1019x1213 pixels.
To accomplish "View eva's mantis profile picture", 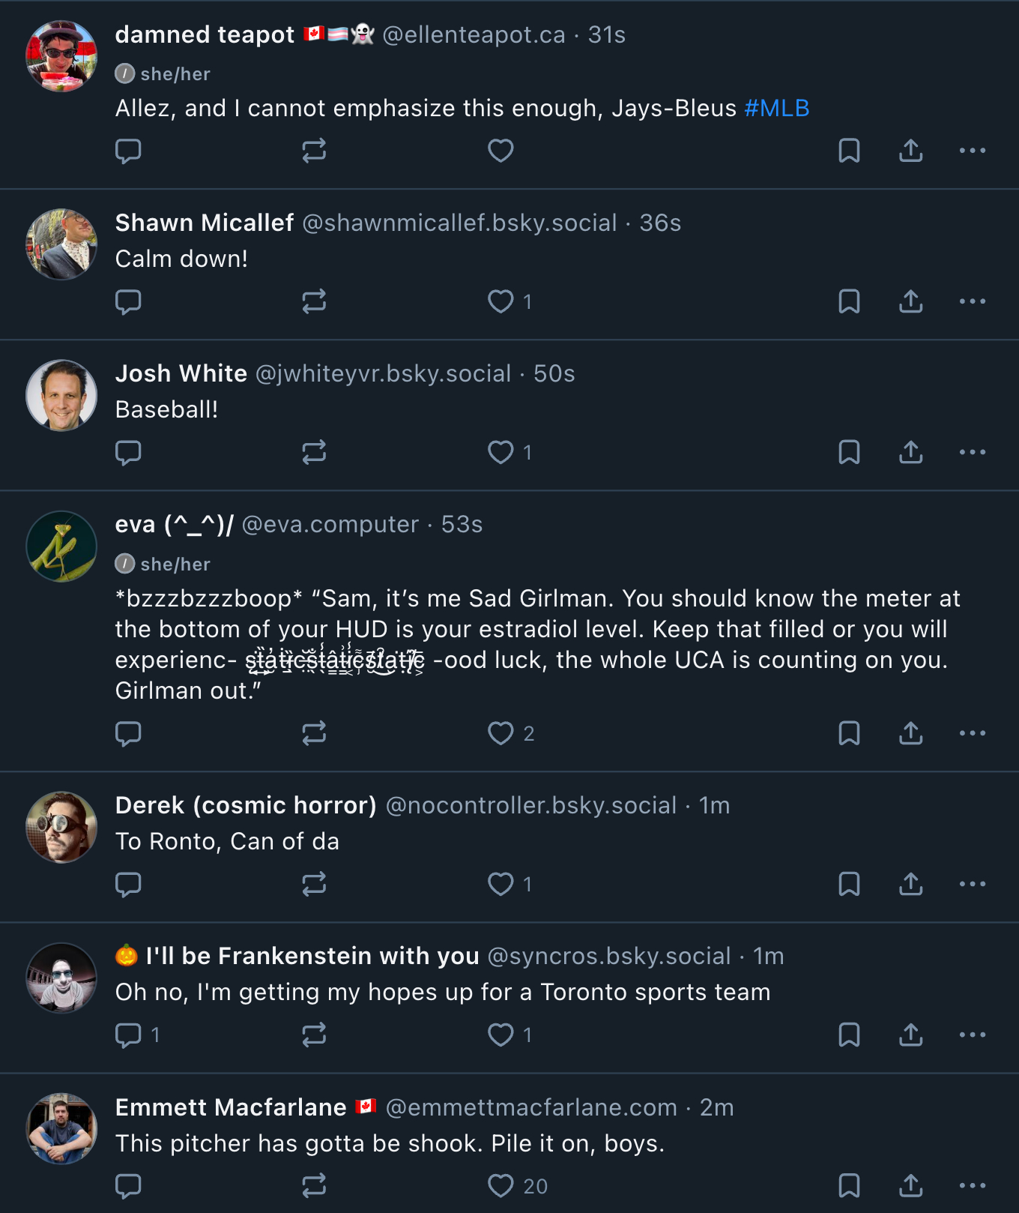I will pyautogui.click(x=61, y=547).
